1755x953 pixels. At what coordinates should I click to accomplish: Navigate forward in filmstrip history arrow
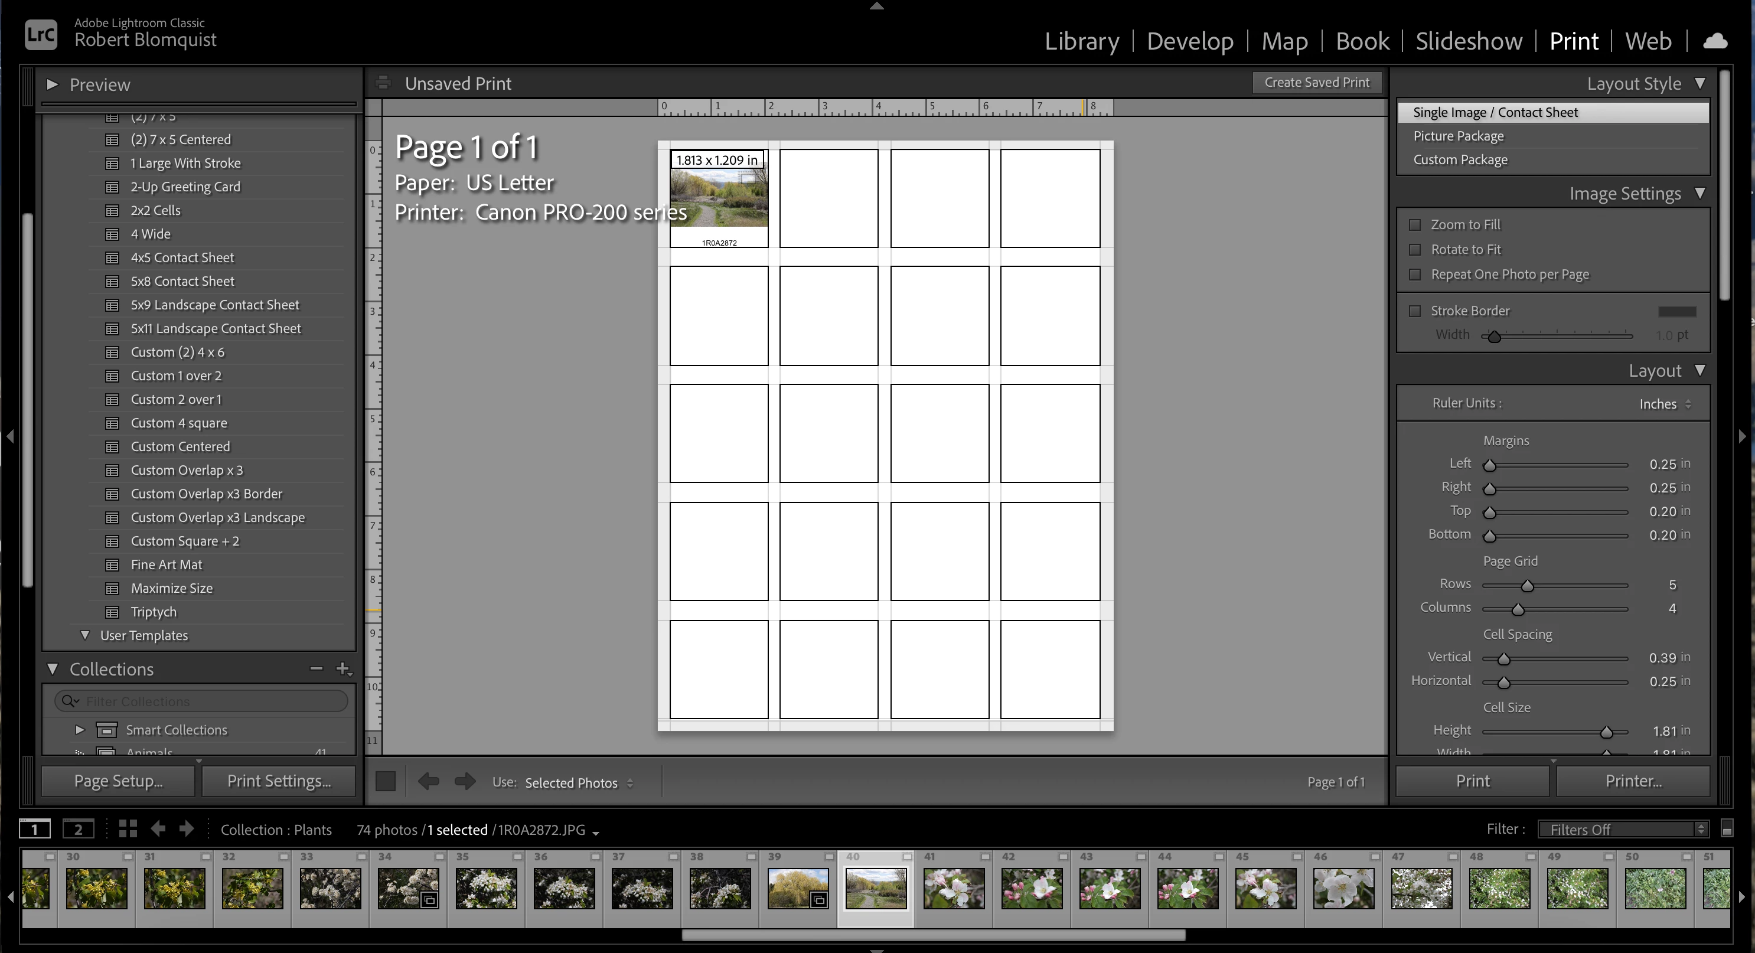coord(186,829)
